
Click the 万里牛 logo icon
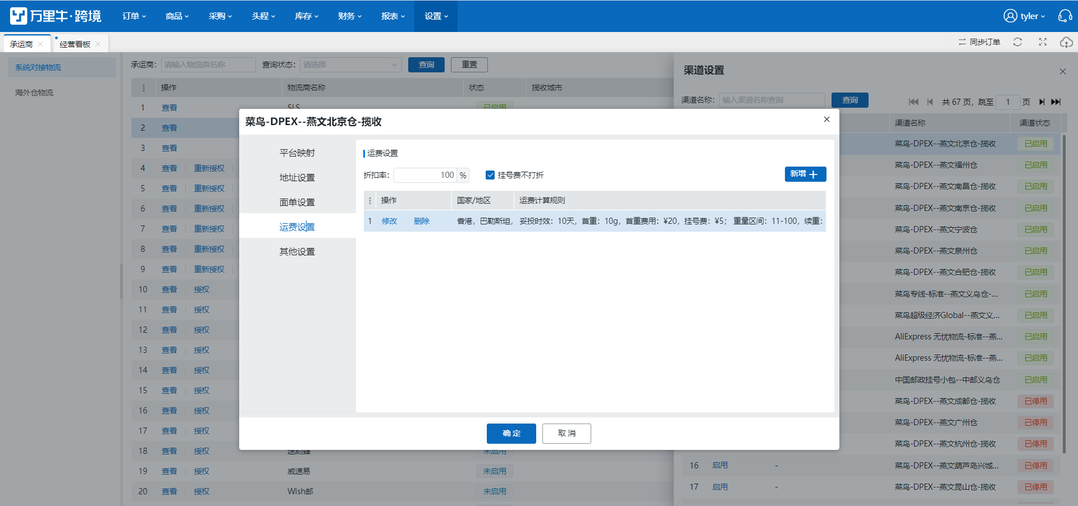19,16
